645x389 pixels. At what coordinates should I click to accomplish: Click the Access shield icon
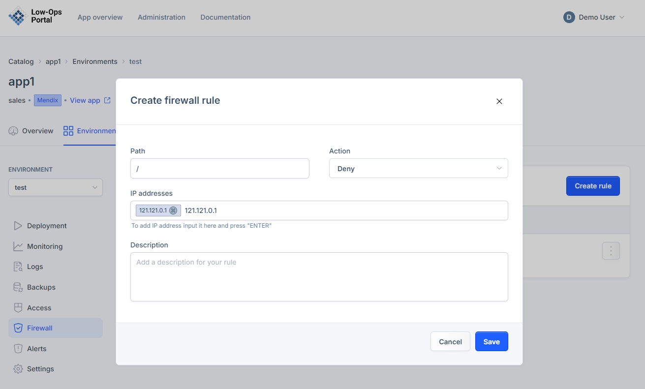tap(18, 308)
